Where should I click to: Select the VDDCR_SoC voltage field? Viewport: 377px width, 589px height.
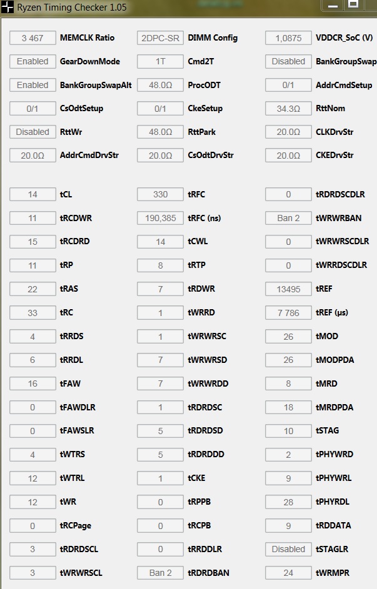(288, 38)
